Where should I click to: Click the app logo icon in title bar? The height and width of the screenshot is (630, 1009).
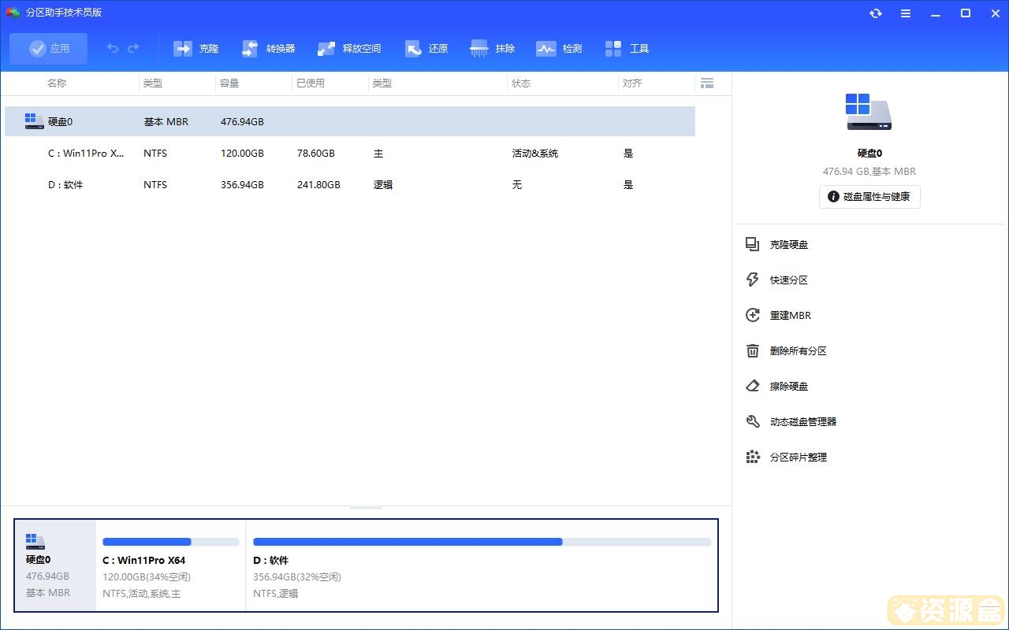tap(13, 13)
